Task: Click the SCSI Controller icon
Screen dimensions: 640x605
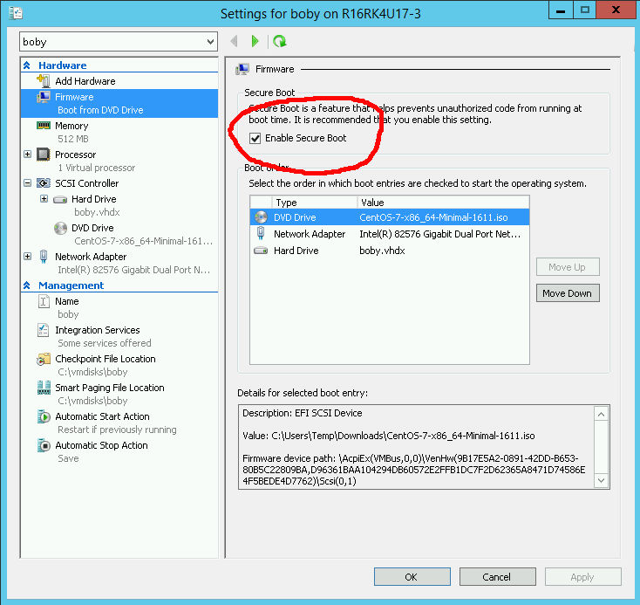Action: coord(44,183)
